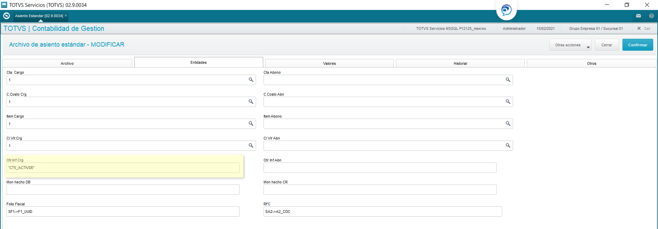Image resolution: width=658 pixels, height=229 pixels.
Task: Open lookup search for Cl Vlr Abn
Action: pyautogui.click(x=508, y=146)
